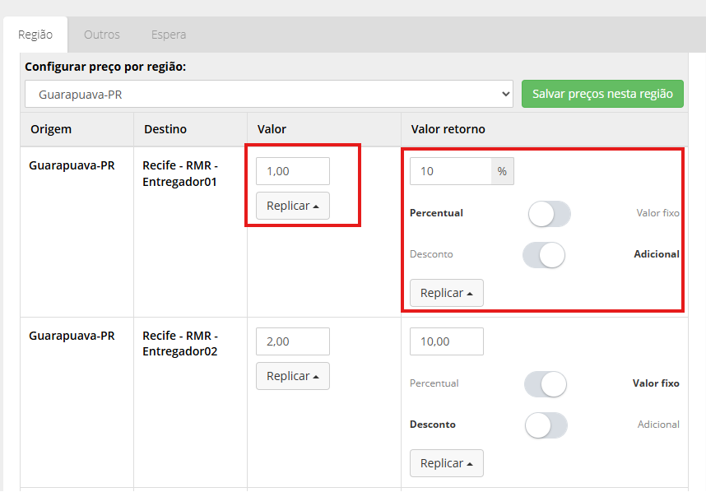Screen dimensions: 706x492
Task: Go to the Espera tab
Action: pyautogui.click(x=169, y=35)
